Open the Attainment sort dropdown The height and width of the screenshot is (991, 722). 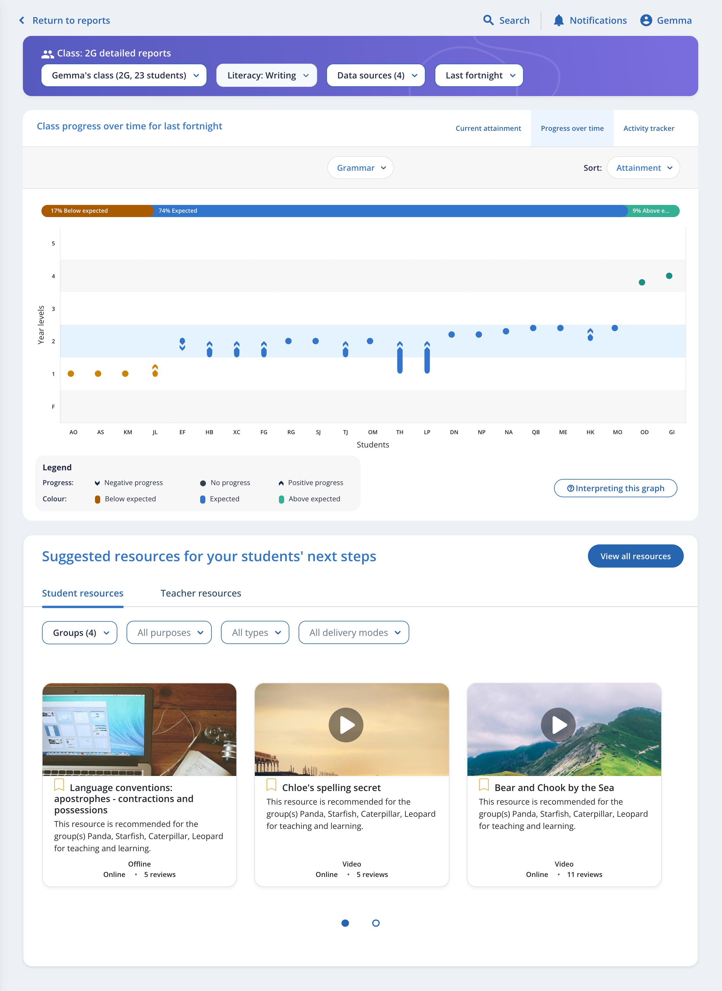pyautogui.click(x=643, y=168)
